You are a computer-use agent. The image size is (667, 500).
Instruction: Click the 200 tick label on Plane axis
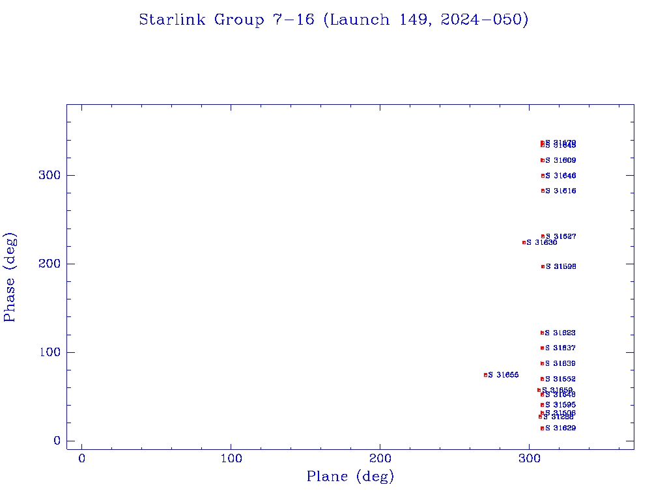pyautogui.click(x=380, y=458)
